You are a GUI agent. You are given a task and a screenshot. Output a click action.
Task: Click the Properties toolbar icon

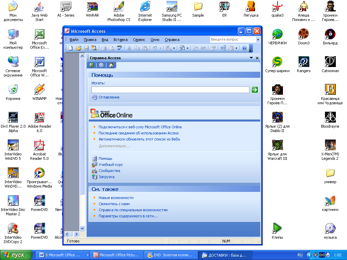[x=213, y=48]
